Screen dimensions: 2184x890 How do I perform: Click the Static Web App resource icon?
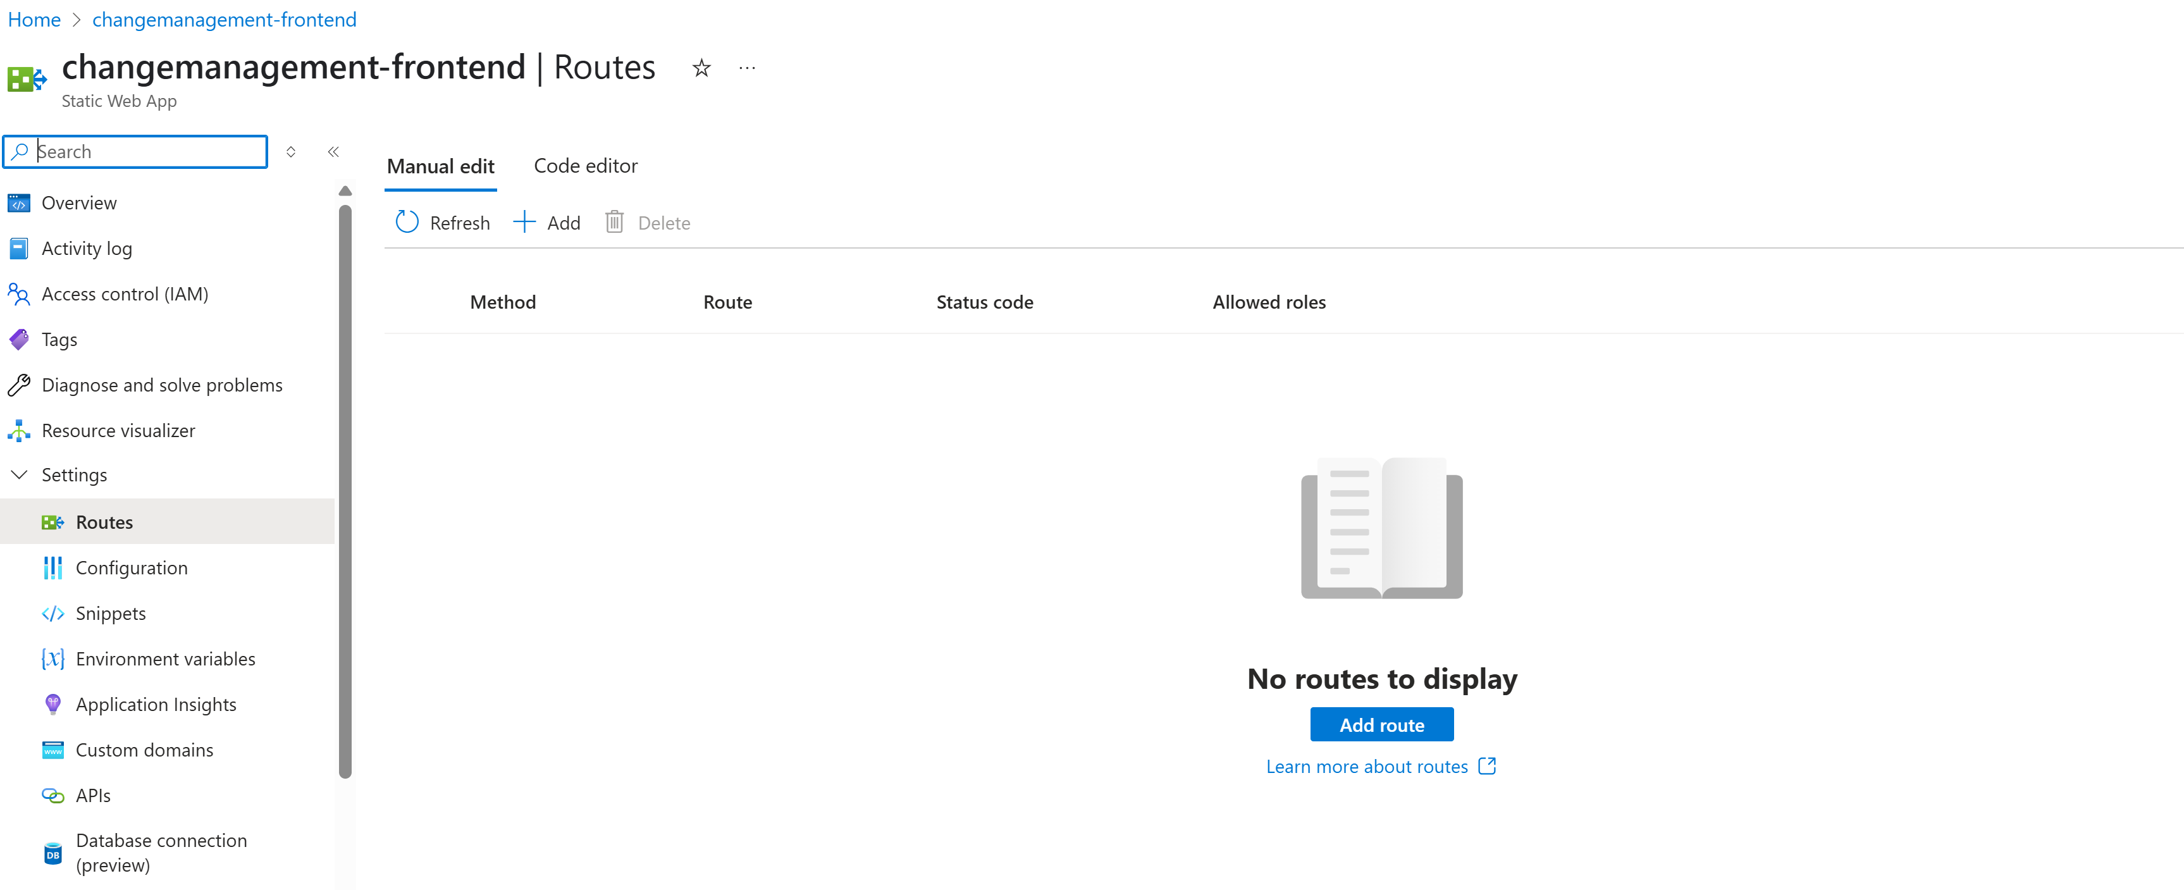pyautogui.click(x=27, y=79)
